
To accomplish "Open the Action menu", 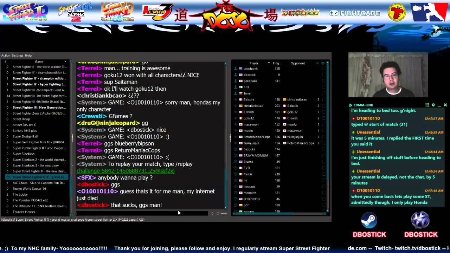I will pos(6,56).
